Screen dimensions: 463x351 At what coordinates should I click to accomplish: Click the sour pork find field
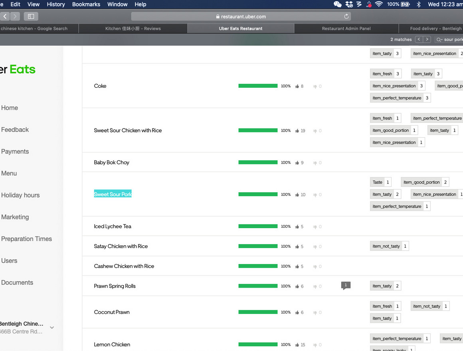(449, 39)
